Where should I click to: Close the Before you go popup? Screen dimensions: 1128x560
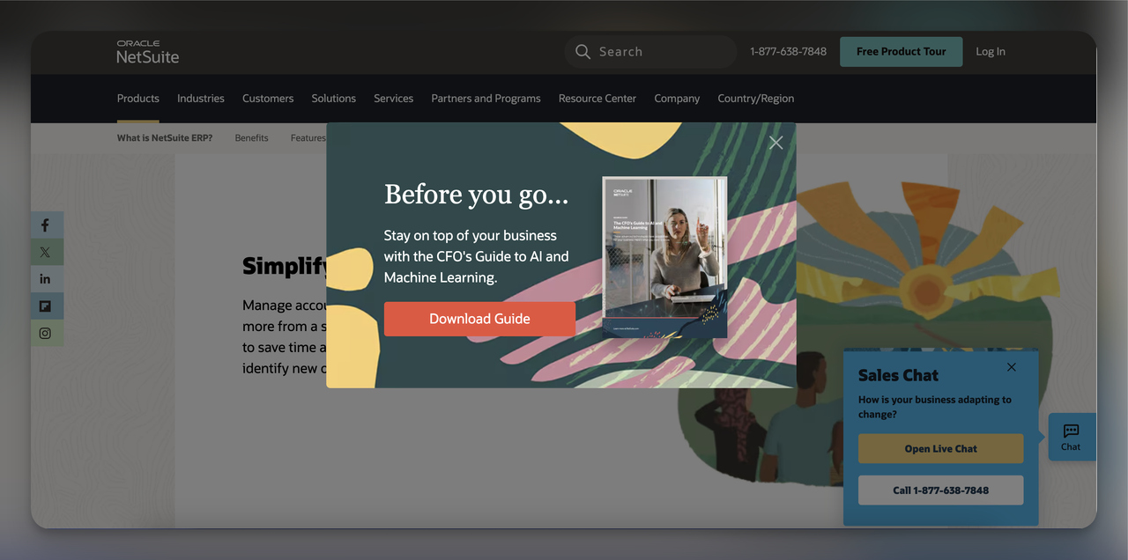click(775, 143)
